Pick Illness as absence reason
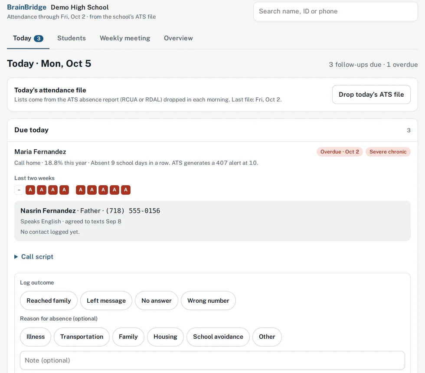Viewport: 425px width, 373px height. 36,337
